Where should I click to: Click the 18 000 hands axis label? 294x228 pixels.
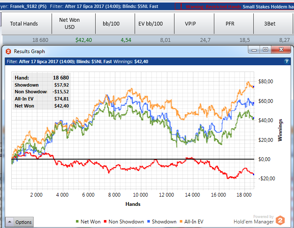click(244, 195)
